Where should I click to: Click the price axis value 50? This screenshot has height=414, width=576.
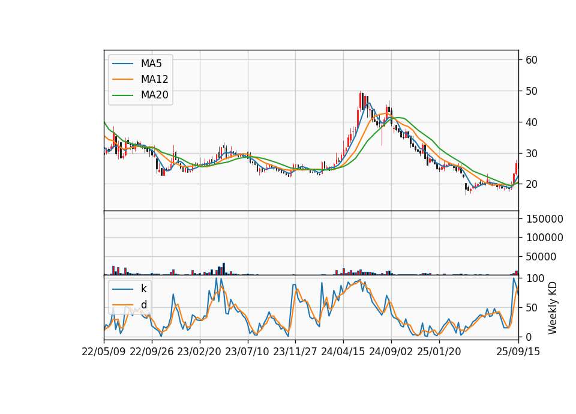coord(532,91)
